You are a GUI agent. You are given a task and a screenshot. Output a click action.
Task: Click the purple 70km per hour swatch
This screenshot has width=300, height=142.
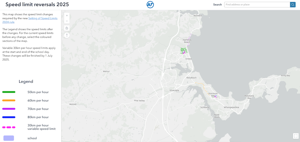click(x=9, y=109)
